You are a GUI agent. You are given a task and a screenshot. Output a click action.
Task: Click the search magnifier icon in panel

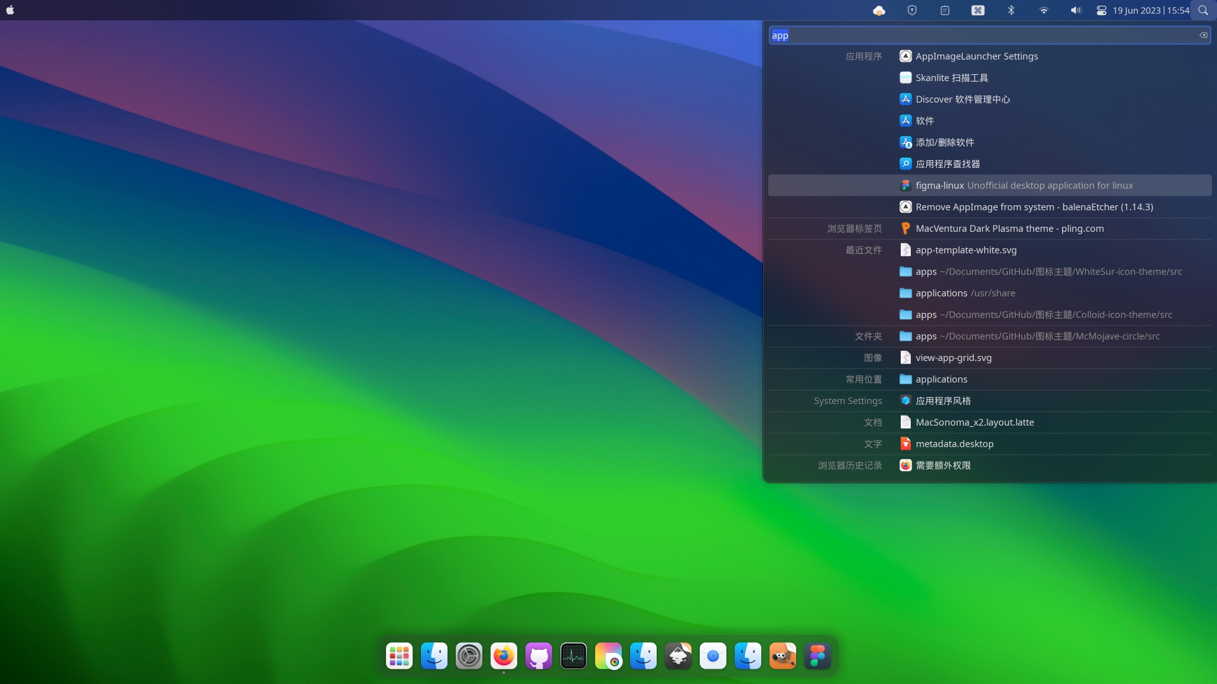pos(1203,10)
